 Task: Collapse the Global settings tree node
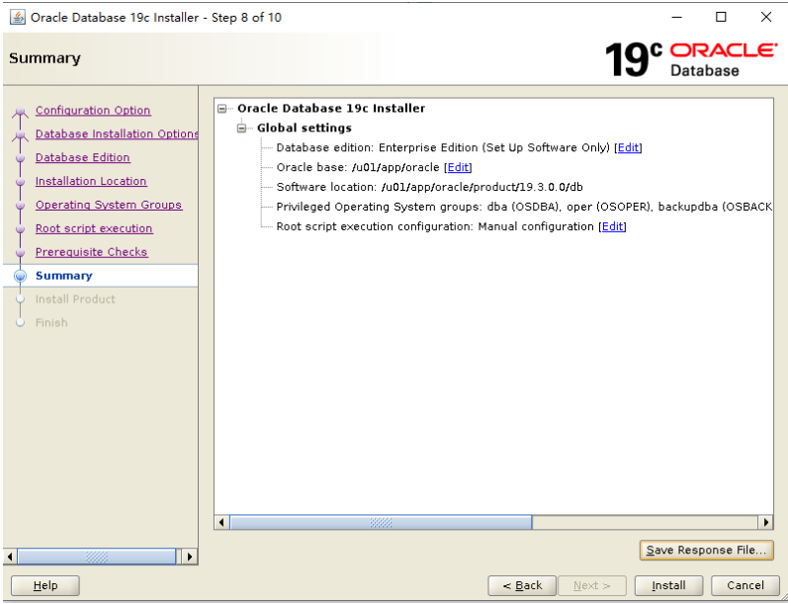pyautogui.click(x=241, y=129)
